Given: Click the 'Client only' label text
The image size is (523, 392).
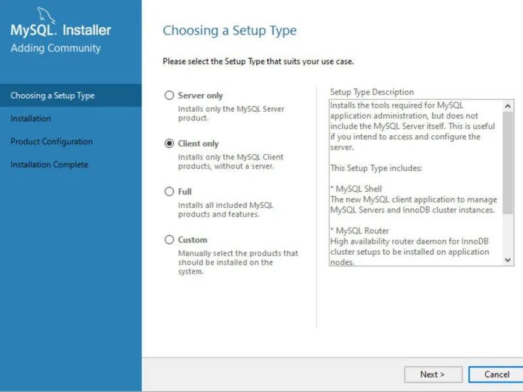Looking at the screenshot, I should click(x=198, y=143).
